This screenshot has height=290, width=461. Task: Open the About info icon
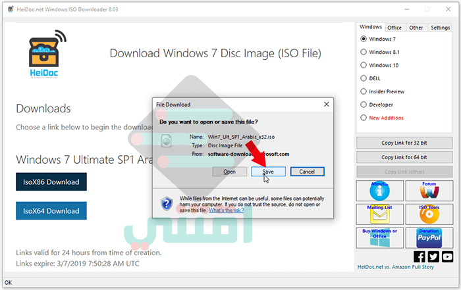click(379, 191)
